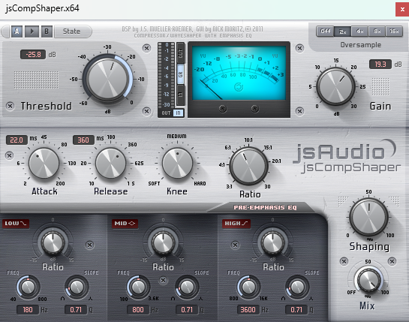Click the HIGH band Ratio knob
The height and width of the screenshot is (322, 409).
pos(273,243)
